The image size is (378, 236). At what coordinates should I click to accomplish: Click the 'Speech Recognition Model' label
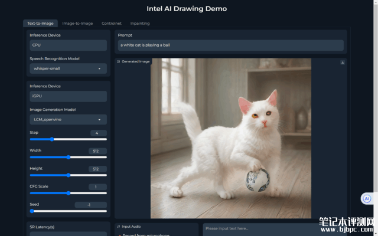[54, 59]
